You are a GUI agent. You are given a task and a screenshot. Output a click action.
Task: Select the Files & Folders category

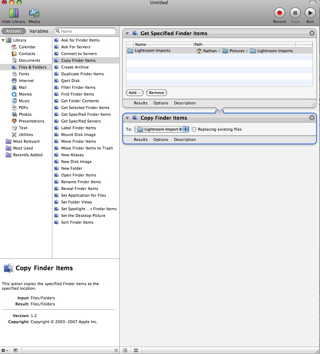tap(26, 67)
